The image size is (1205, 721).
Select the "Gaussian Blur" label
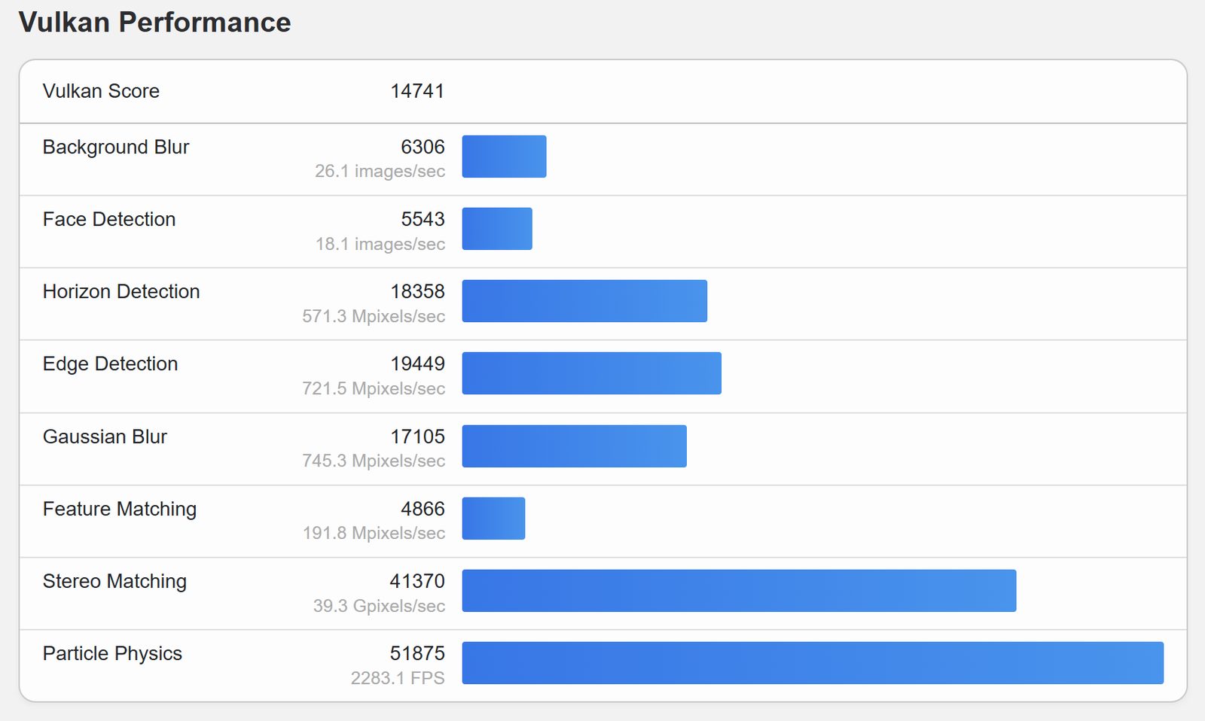[x=105, y=437]
